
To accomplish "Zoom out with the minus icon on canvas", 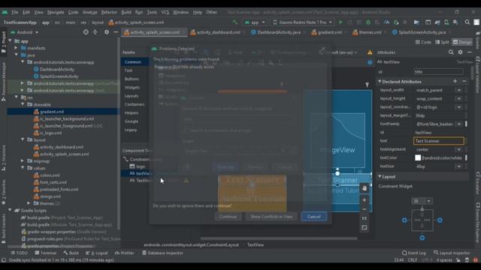I will tap(364, 209).
